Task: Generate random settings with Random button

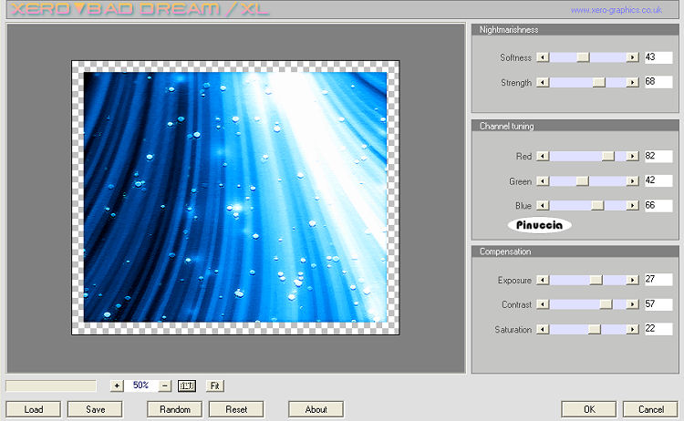Action: point(174,409)
